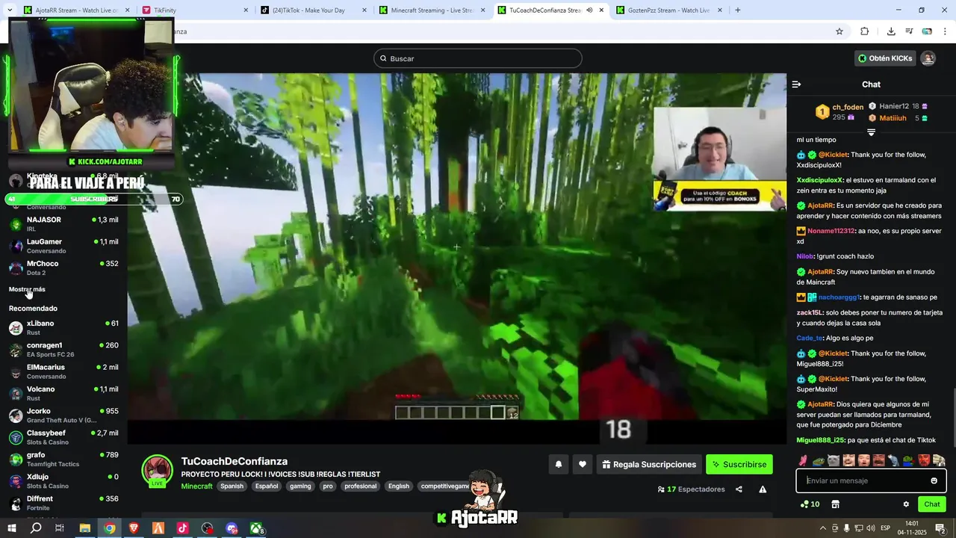Open the Minecraft category link
Screen dimensions: 956x538
click(x=196, y=486)
